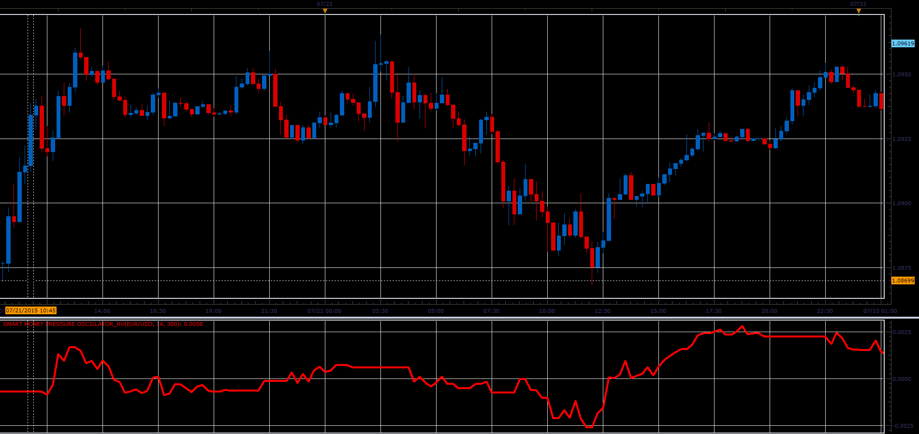919x434 pixels.
Task: Click the 1.0950 price axis label
Action: click(x=902, y=74)
